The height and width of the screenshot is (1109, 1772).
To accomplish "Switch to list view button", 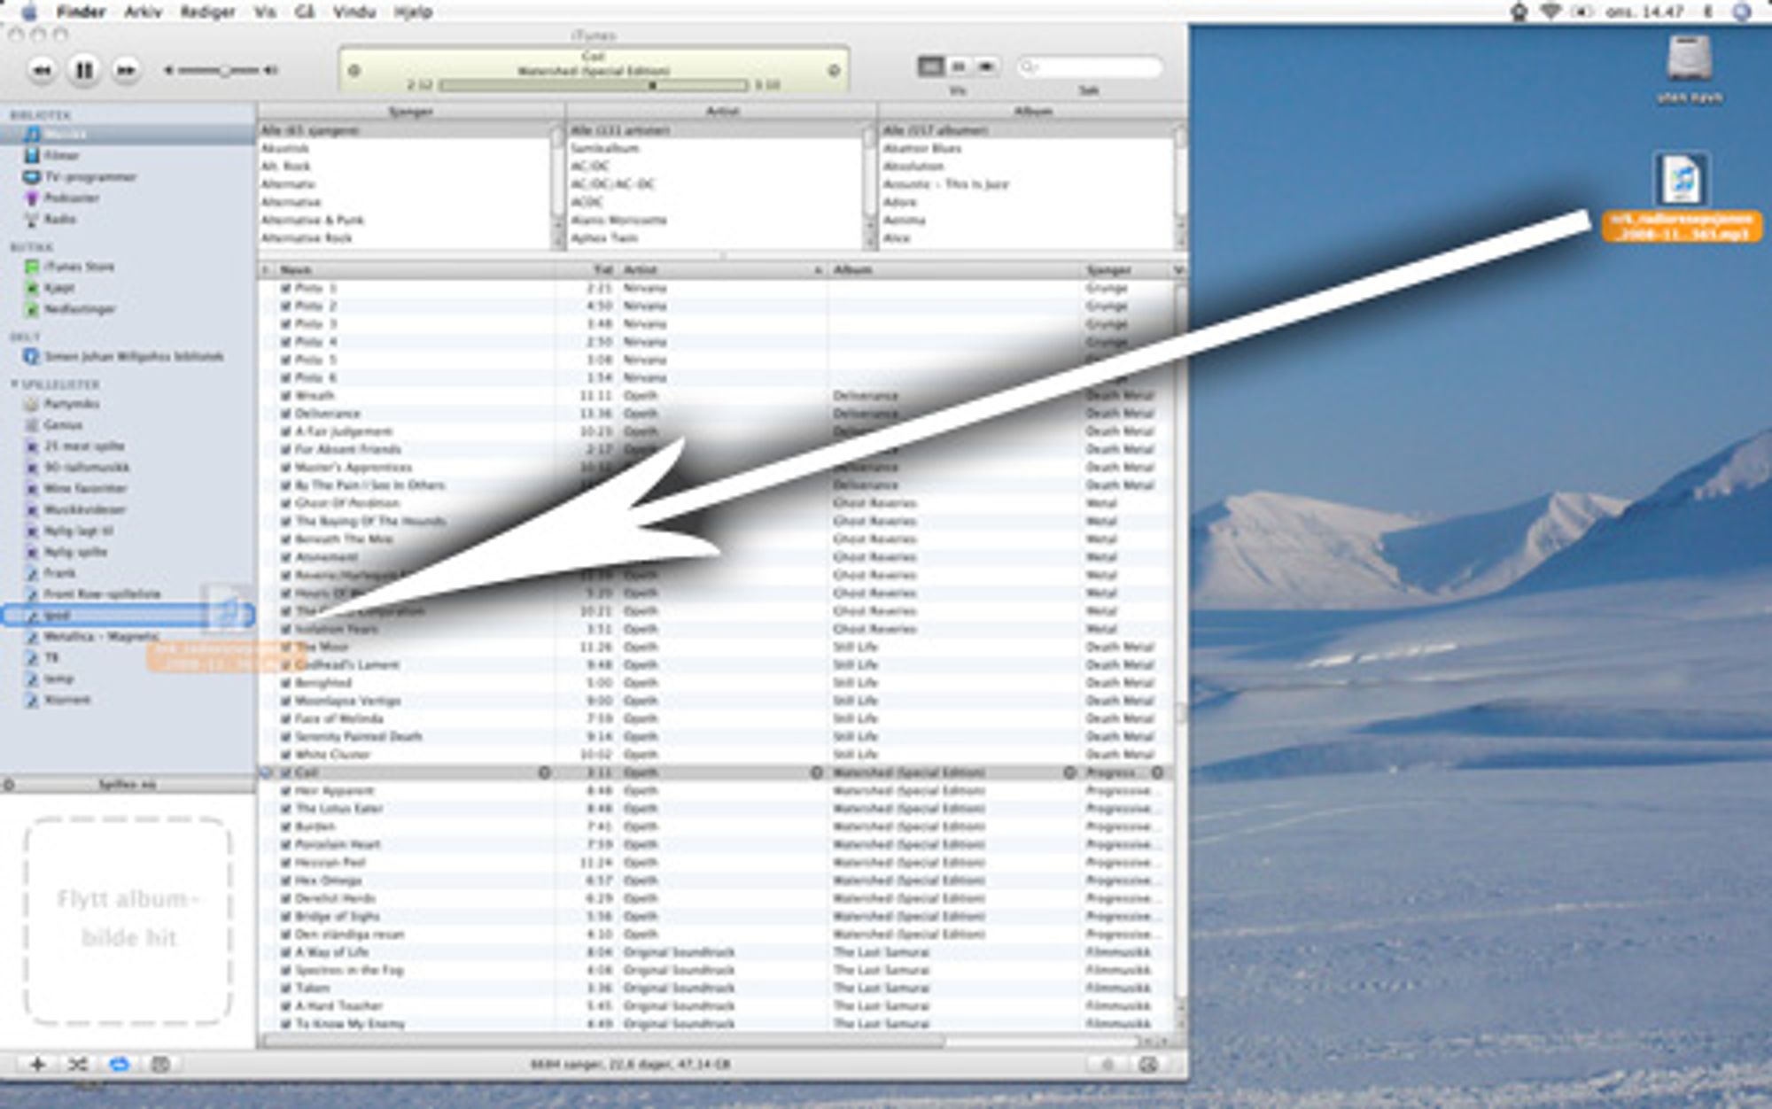I will click(930, 66).
